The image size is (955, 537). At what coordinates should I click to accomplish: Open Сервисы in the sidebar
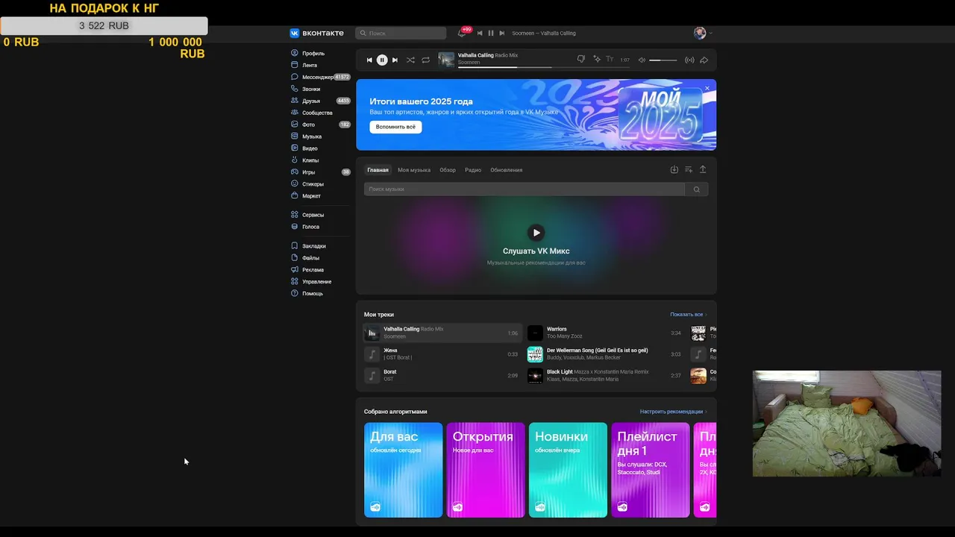pyautogui.click(x=313, y=216)
